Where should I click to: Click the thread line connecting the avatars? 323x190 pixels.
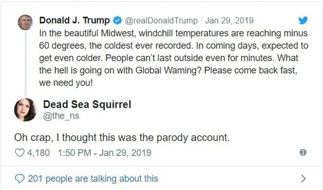(25, 65)
